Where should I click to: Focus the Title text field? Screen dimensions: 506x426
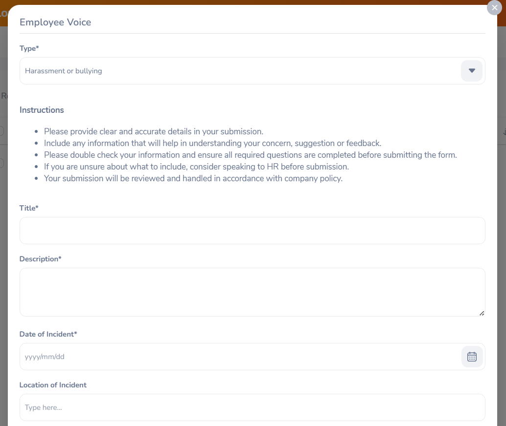coord(252,231)
